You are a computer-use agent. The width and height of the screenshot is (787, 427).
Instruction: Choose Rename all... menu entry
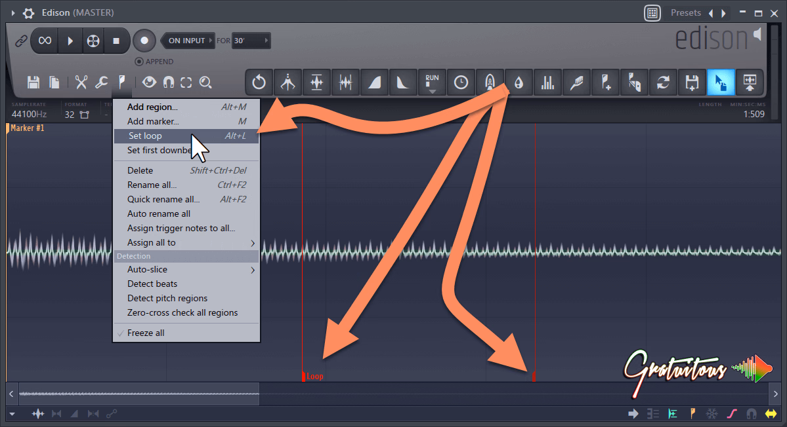click(x=186, y=185)
